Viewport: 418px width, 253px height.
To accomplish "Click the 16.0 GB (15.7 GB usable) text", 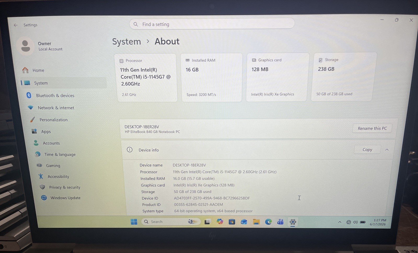I will point(194,179).
